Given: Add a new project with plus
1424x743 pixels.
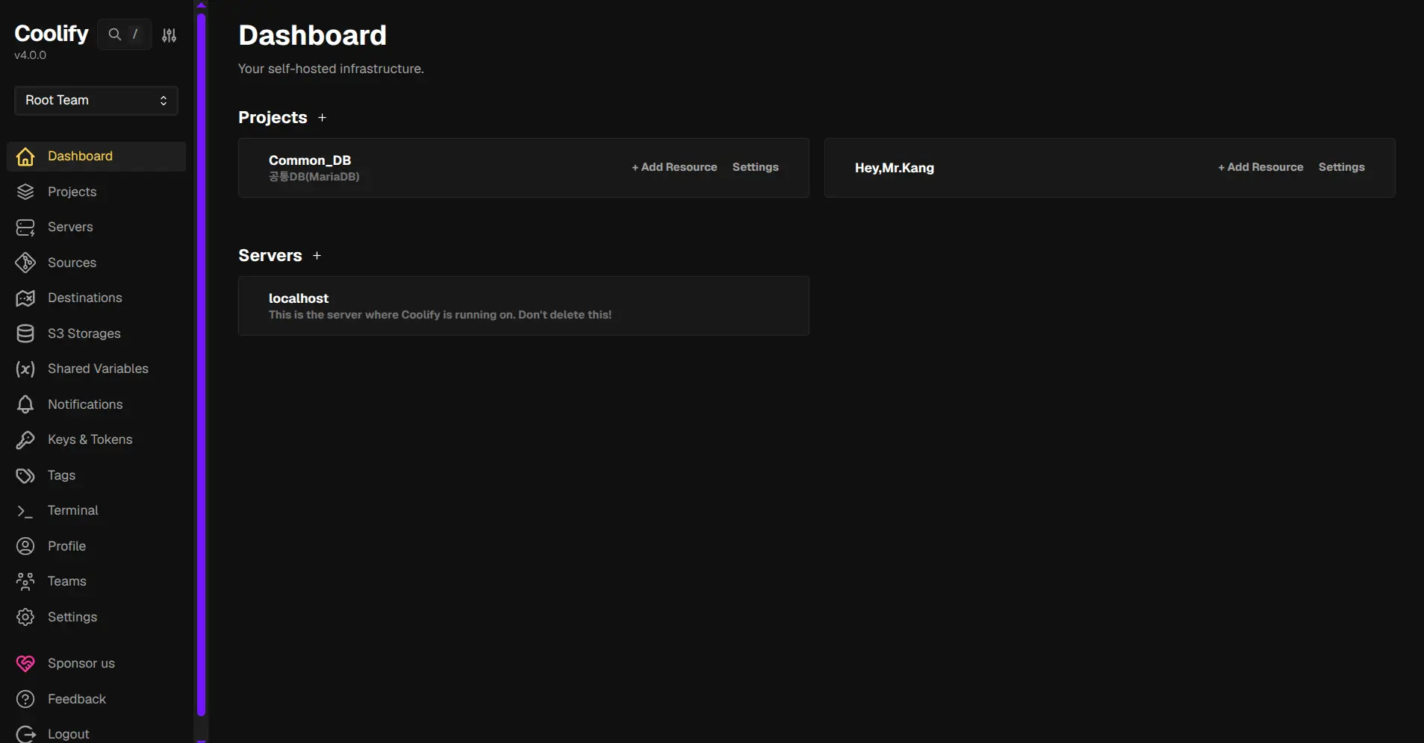Looking at the screenshot, I should pyautogui.click(x=323, y=118).
